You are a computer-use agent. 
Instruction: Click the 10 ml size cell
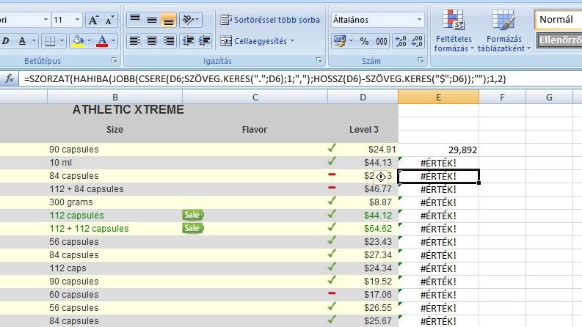click(x=115, y=162)
